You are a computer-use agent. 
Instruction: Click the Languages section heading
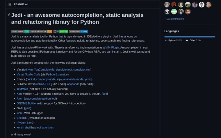(172, 31)
